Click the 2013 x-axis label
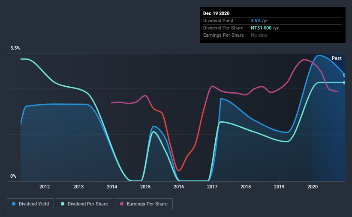352x217 pixels. [x=78, y=187]
